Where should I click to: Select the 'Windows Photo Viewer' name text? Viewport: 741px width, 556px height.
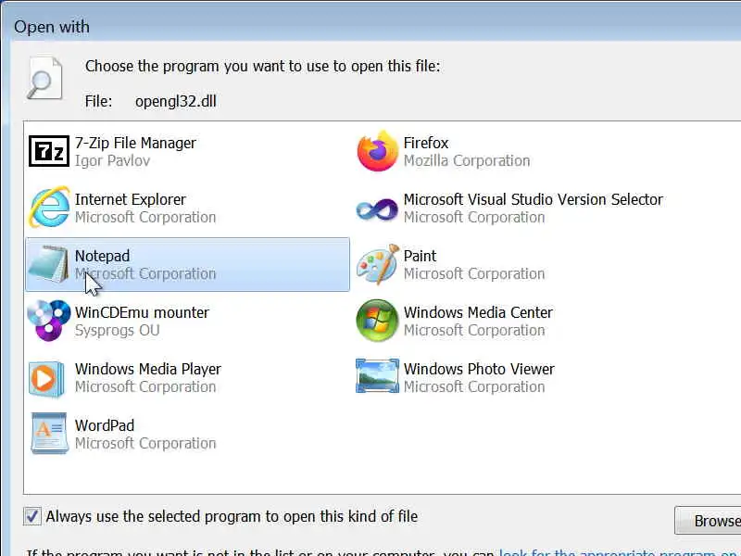pyautogui.click(x=479, y=369)
